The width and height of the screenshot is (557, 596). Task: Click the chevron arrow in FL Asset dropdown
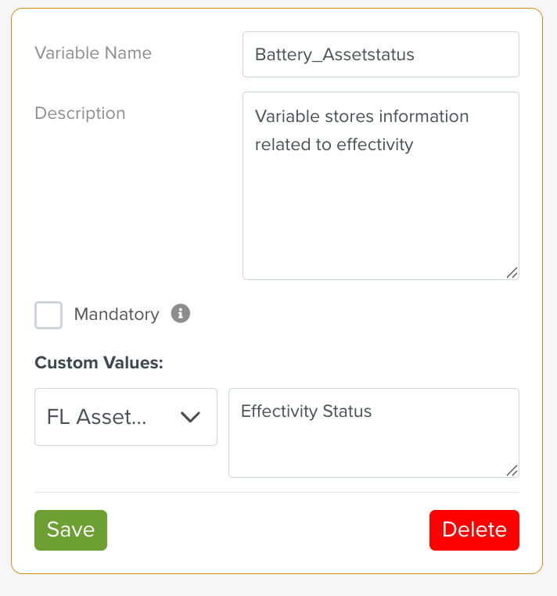click(x=191, y=417)
